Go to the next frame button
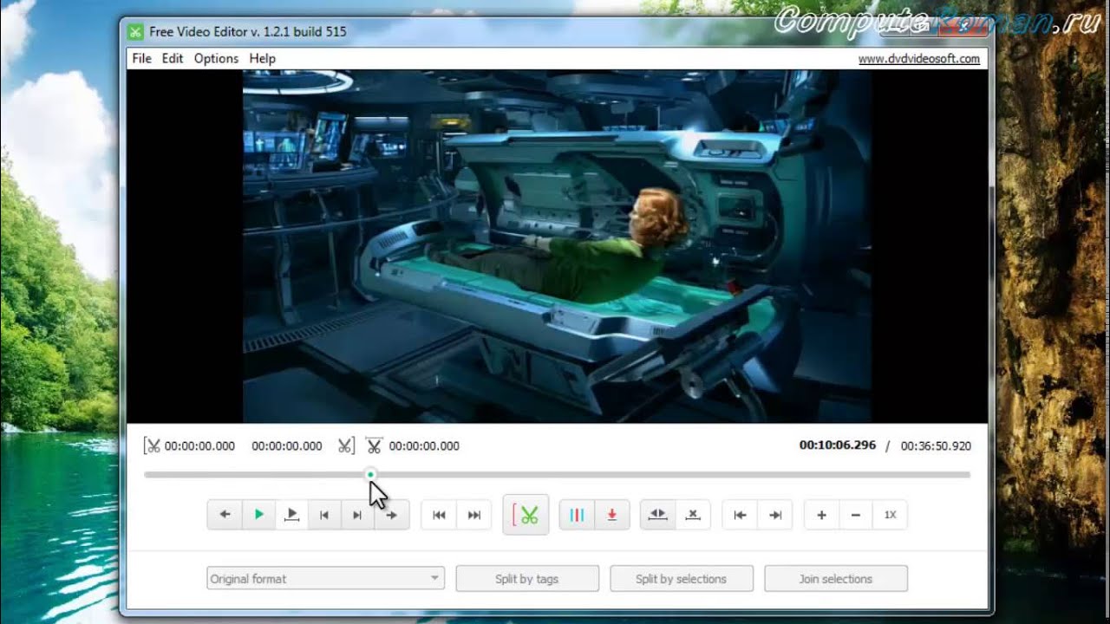The image size is (1110, 624). pyautogui.click(x=357, y=515)
